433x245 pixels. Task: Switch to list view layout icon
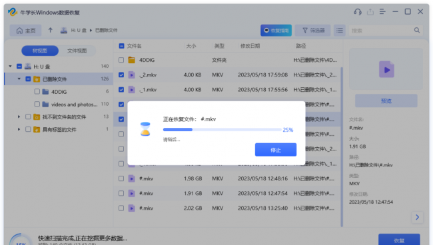point(340,31)
